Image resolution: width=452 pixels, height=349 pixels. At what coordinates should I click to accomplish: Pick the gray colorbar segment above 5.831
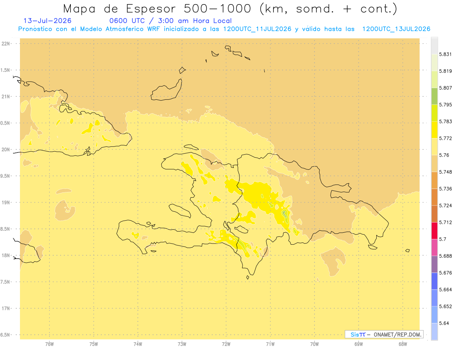click(x=434, y=46)
